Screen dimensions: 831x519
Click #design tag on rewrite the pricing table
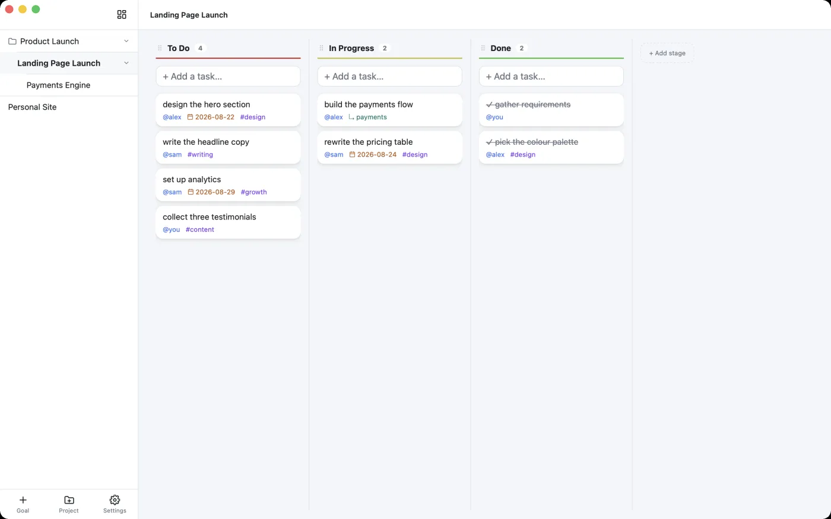415,154
